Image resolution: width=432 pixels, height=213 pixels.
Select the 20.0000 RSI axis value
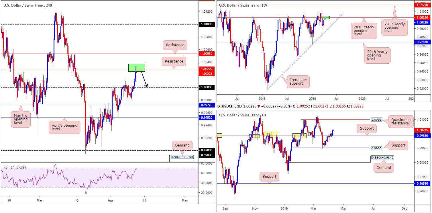(206, 193)
